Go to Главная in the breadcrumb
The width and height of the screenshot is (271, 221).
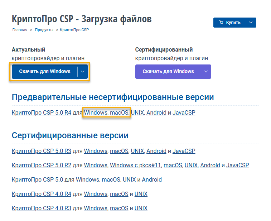(x=20, y=30)
